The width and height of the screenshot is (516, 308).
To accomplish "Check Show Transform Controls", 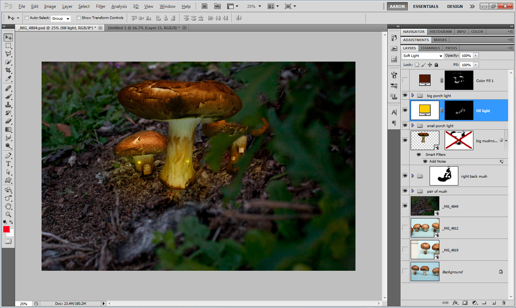I will (78, 18).
